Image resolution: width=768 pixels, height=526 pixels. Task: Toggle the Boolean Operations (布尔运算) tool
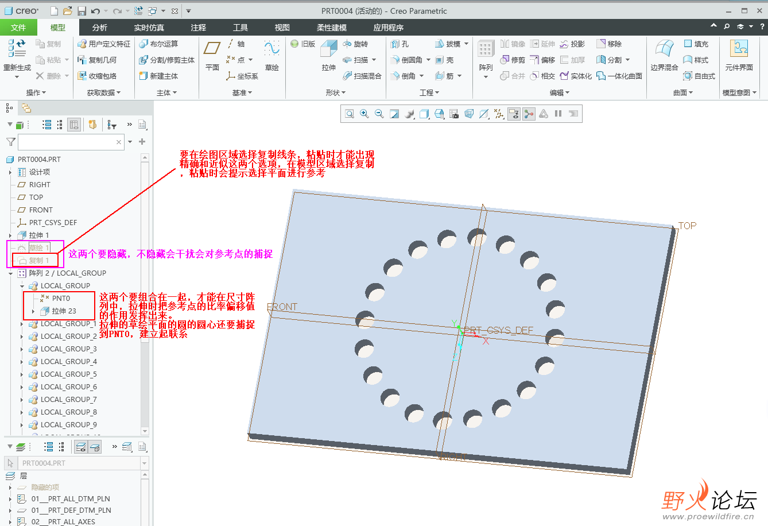158,44
